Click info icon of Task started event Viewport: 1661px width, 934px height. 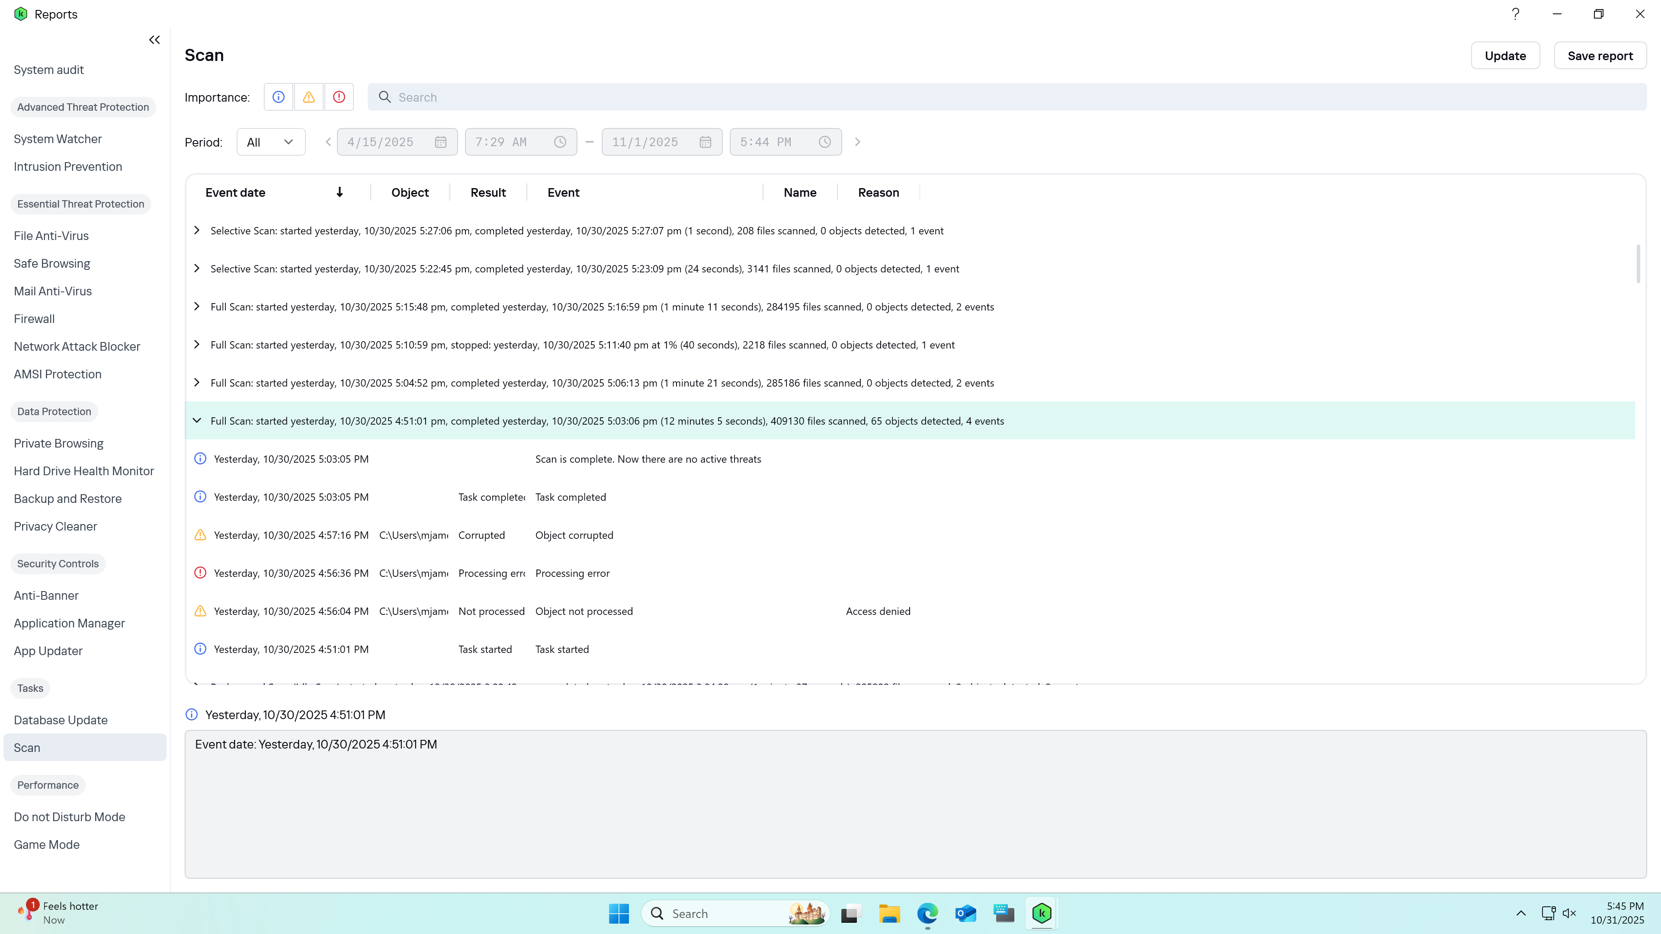(201, 649)
